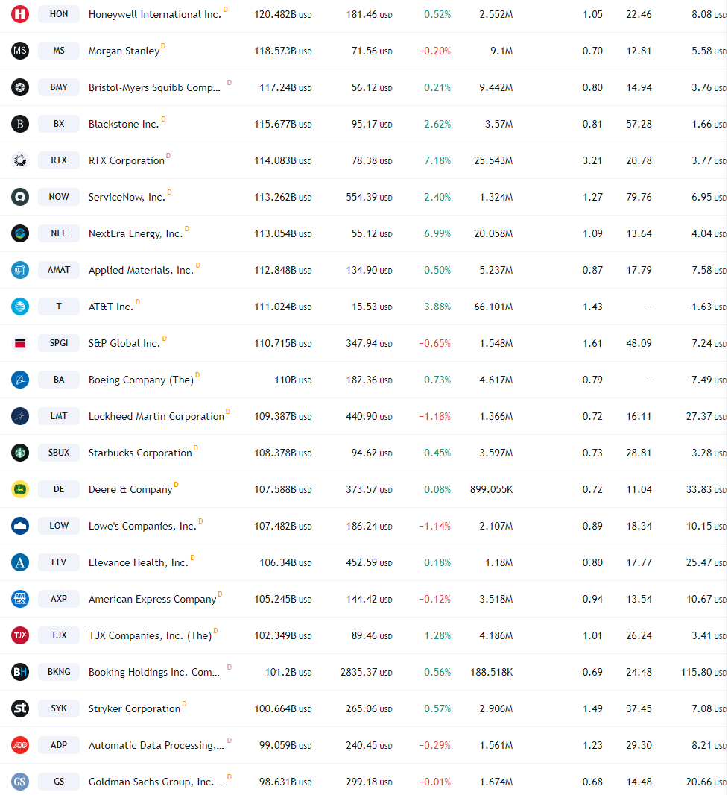728x795 pixels.
Task: Click the Bristol-Myers Squibb logo icon
Action: 20,87
